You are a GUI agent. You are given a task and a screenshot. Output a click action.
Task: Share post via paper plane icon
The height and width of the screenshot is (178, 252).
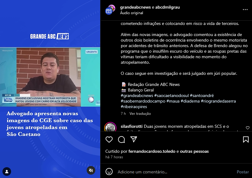pos(134,139)
